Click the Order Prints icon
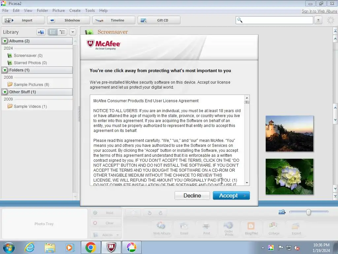 click(229, 229)
